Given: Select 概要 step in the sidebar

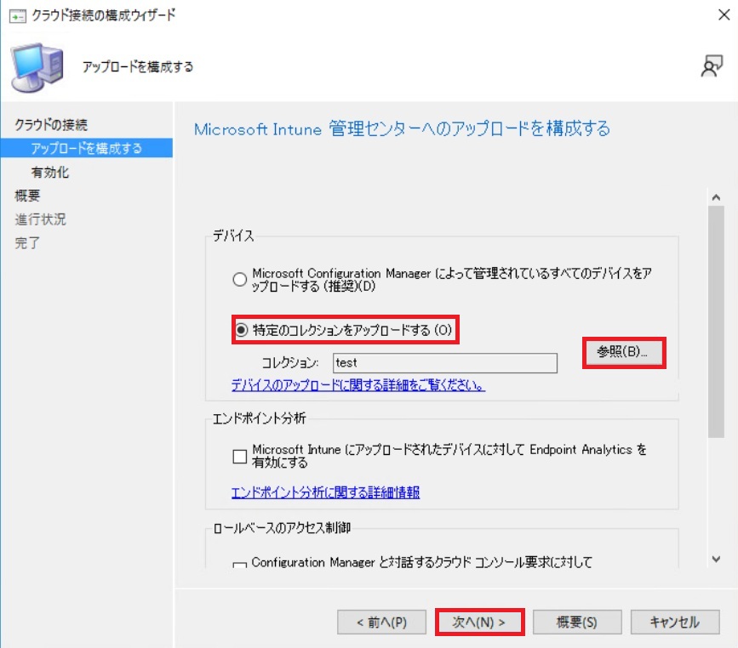Looking at the screenshot, I should [x=27, y=196].
